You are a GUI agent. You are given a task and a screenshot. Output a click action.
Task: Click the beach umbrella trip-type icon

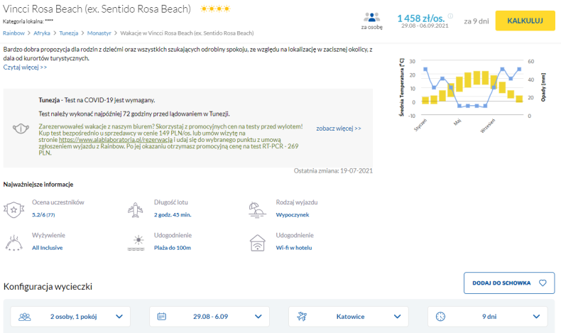pyautogui.click(x=257, y=210)
